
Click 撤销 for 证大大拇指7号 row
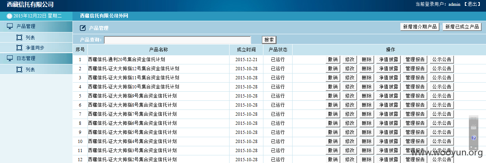(333, 114)
